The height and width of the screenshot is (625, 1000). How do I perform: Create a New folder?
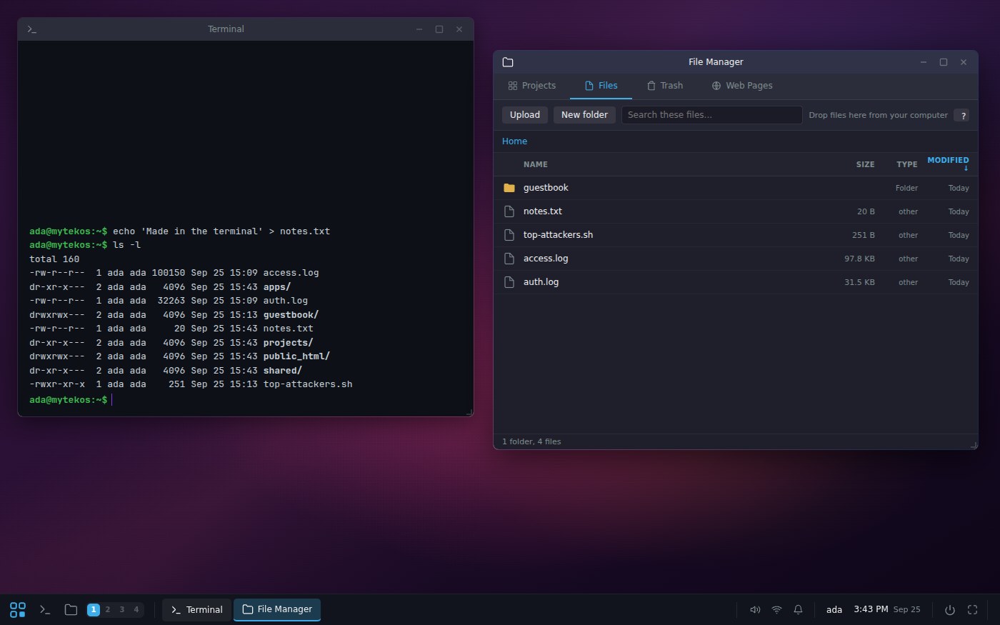tap(584, 115)
